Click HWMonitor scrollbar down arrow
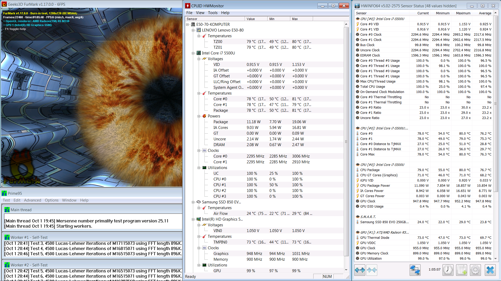The image size is (501, 281). tap(346, 270)
